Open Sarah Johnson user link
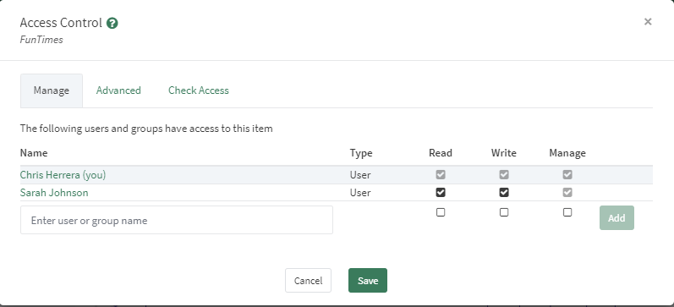 [54, 193]
